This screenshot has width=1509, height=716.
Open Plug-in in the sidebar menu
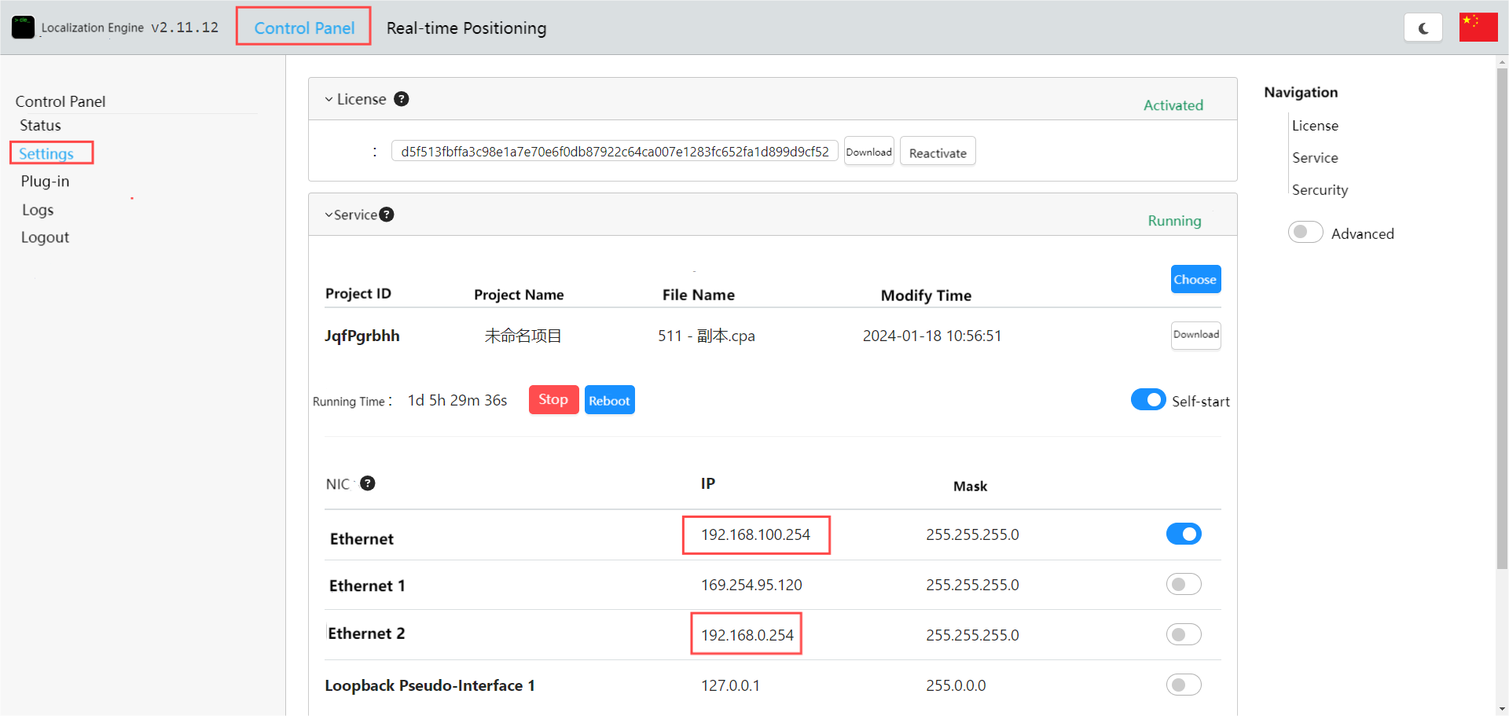point(45,182)
